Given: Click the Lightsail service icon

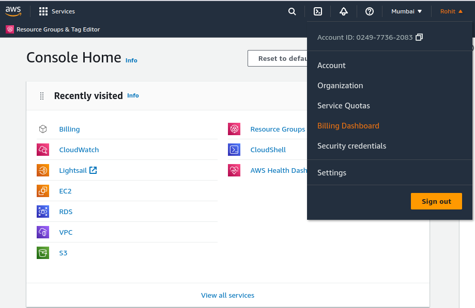Looking at the screenshot, I should 43,170.
